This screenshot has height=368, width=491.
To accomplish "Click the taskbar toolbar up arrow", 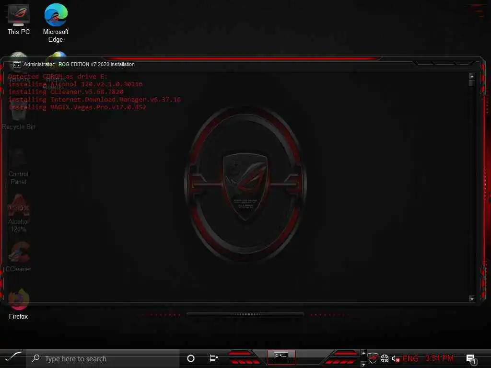I will (363, 353).
